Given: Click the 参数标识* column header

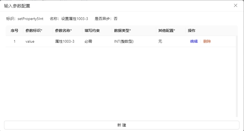Looking at the screenshot, I should click(34, 31).
